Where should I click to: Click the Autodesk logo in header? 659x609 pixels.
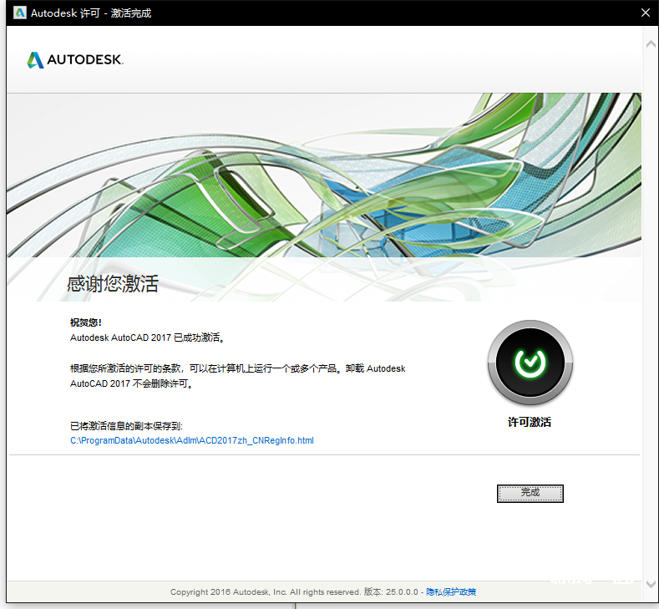(x=74, y=60)
